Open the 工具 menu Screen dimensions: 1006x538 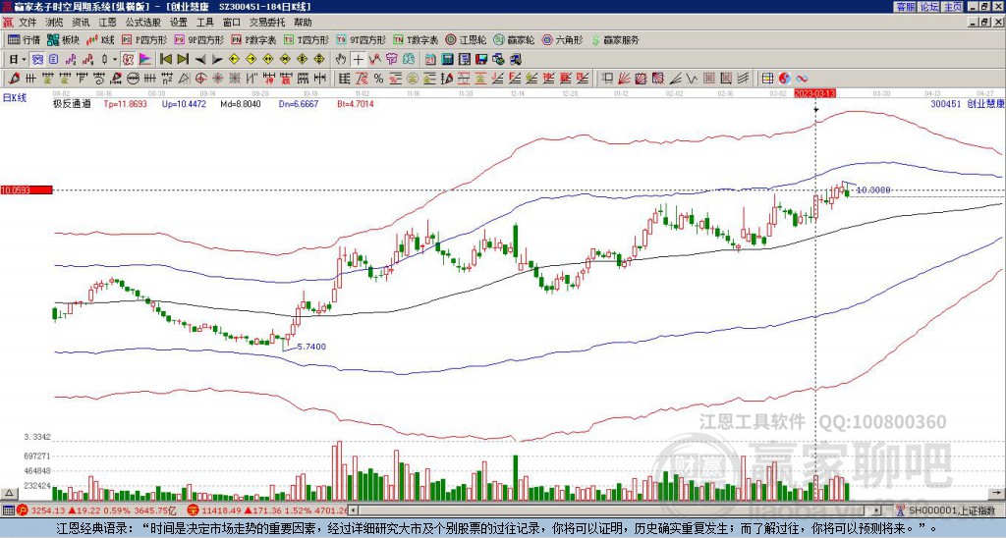point(204,23)
